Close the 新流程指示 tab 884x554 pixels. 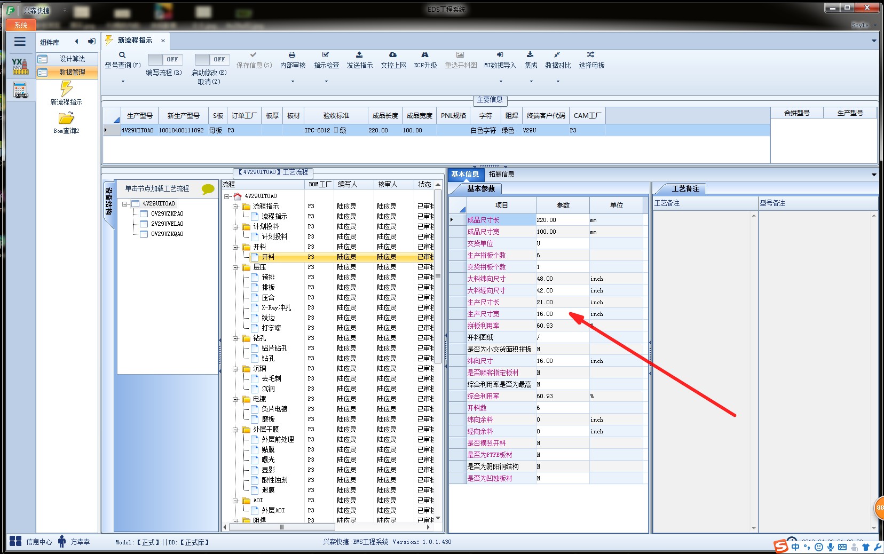163,41
